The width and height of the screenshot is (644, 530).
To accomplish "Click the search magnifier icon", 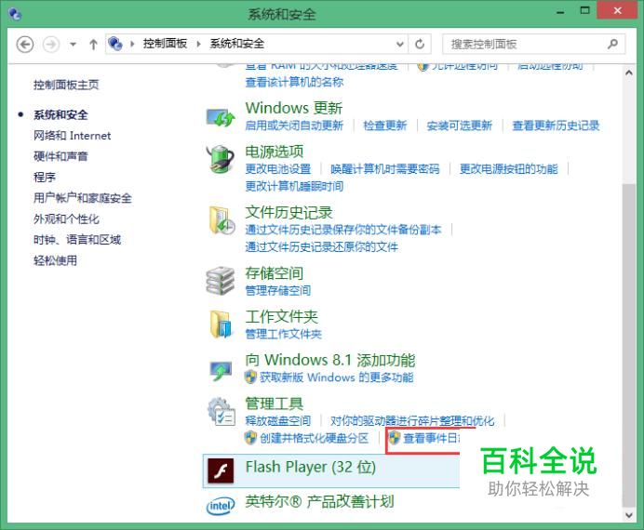I will [612, 44].
